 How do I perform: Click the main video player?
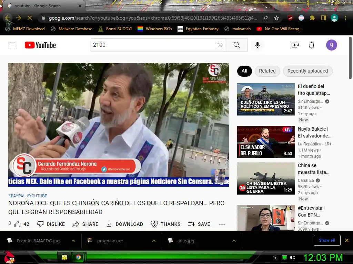pyautogui.click(x=119, y=124)
